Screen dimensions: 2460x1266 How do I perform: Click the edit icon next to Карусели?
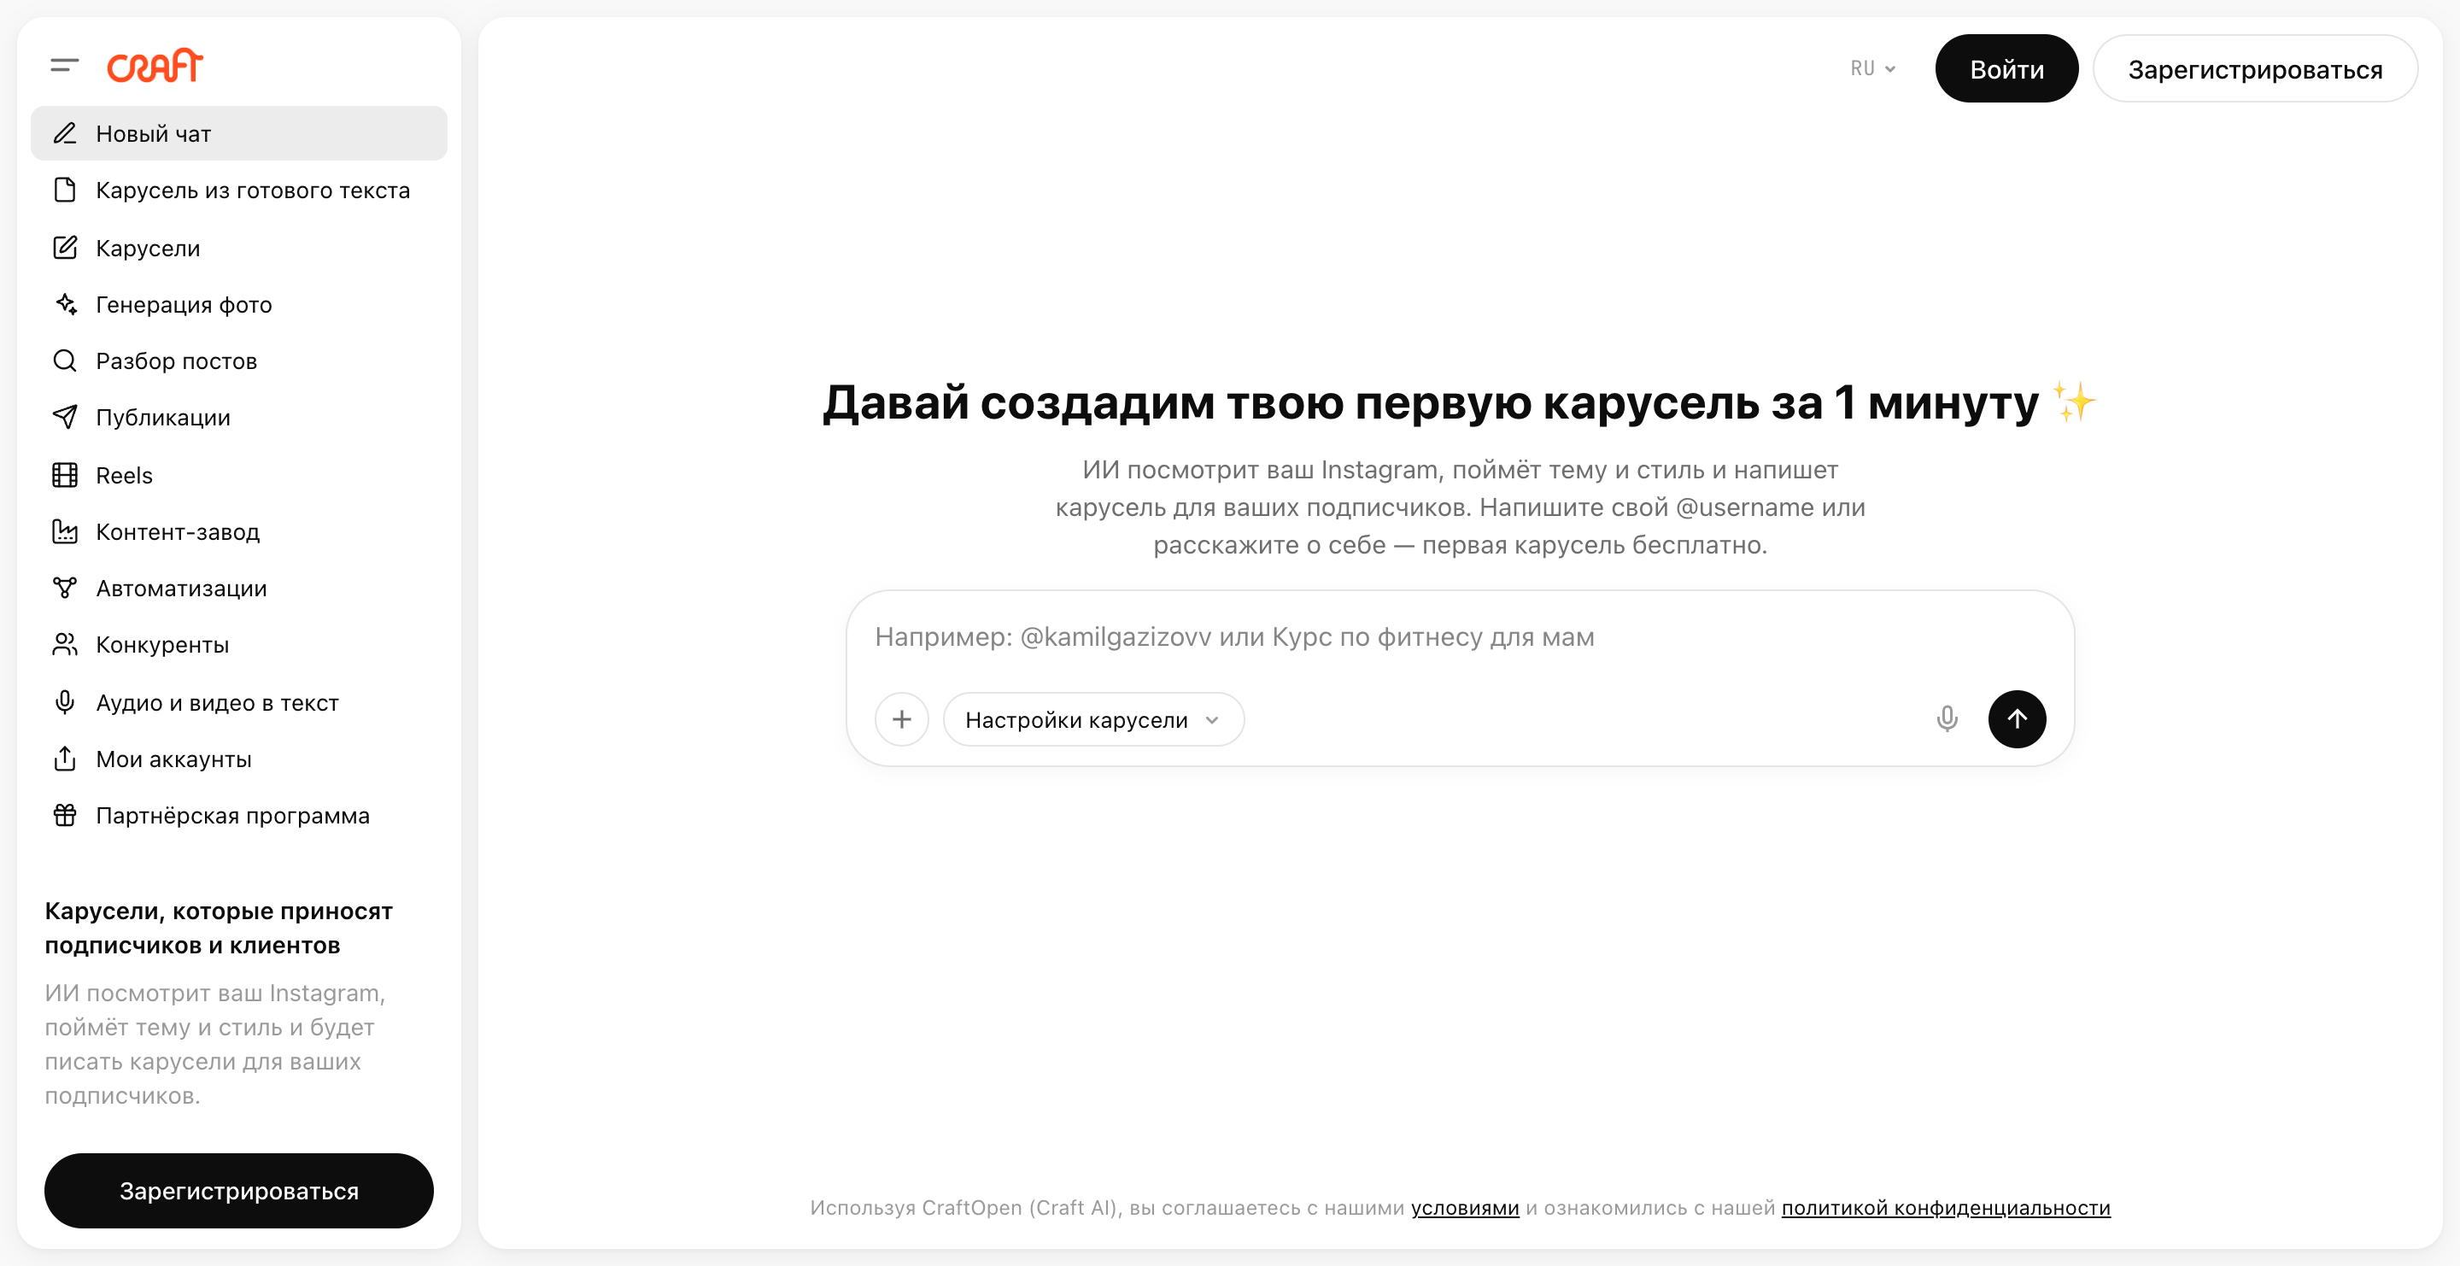coord(65,249)
